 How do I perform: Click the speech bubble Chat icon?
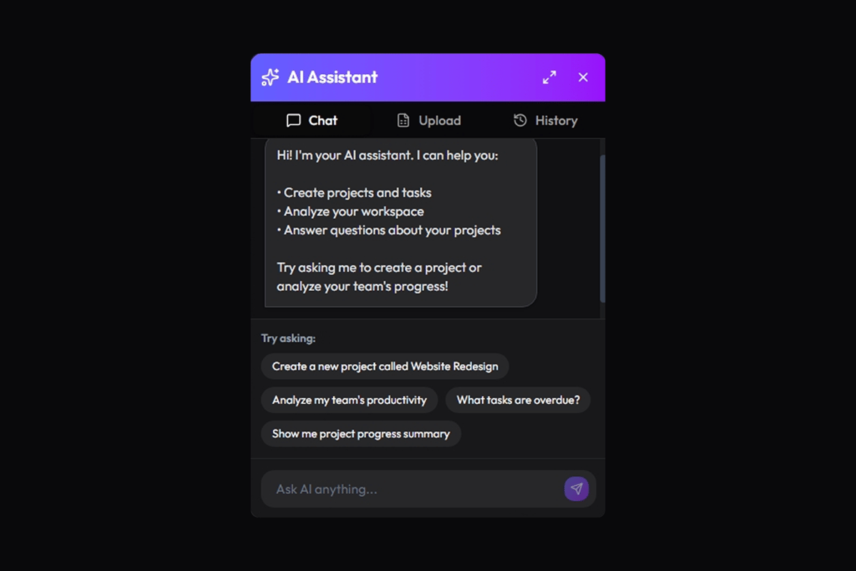click(293, 120)
